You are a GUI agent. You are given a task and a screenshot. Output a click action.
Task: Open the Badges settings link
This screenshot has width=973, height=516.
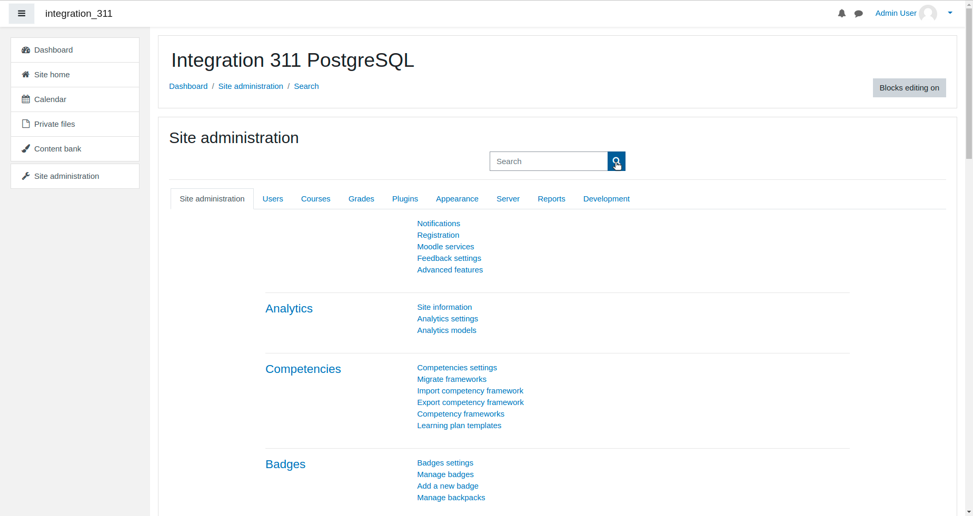445,463
